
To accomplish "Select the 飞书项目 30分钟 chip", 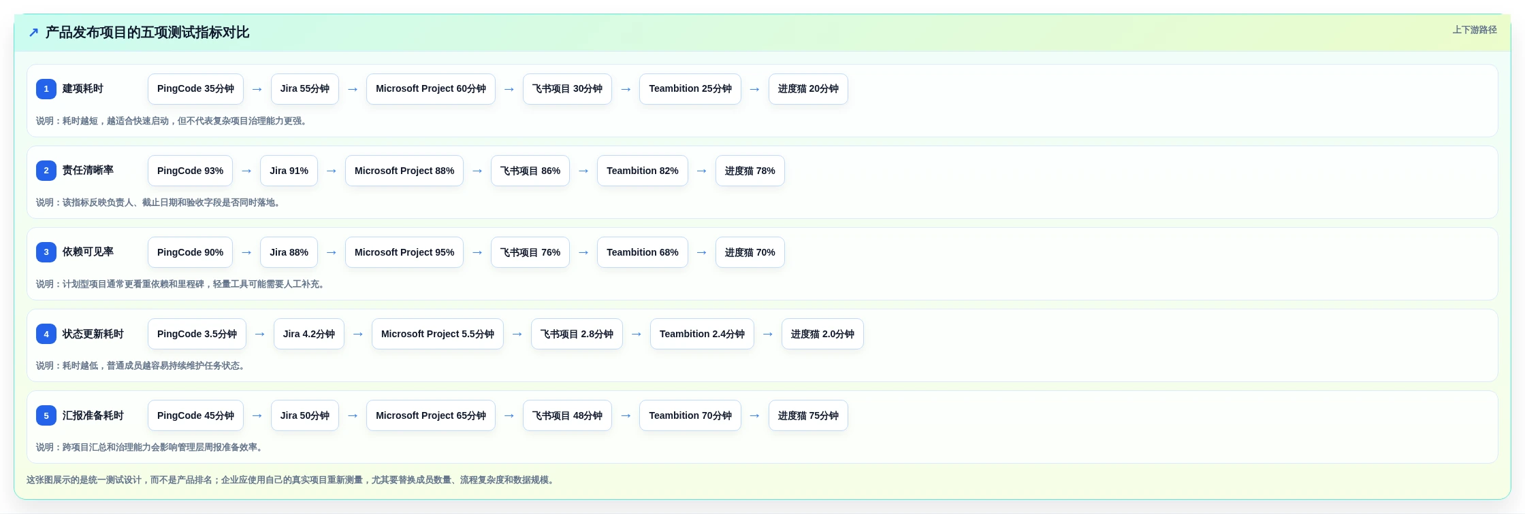I will pyautogui.click(x=567, y=89).
